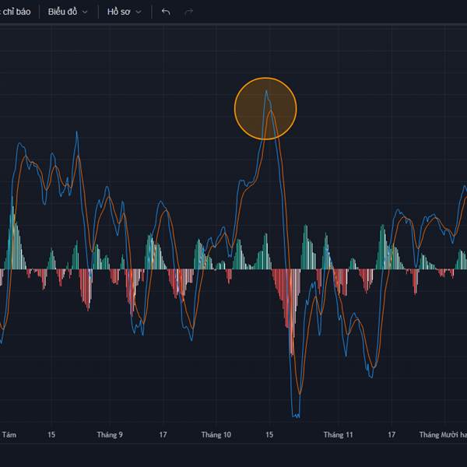Image resolution: width=467 pixels, height=467 pixels.
Task: Click the Tháng 11 date label
Action: [x=339, y=435]
